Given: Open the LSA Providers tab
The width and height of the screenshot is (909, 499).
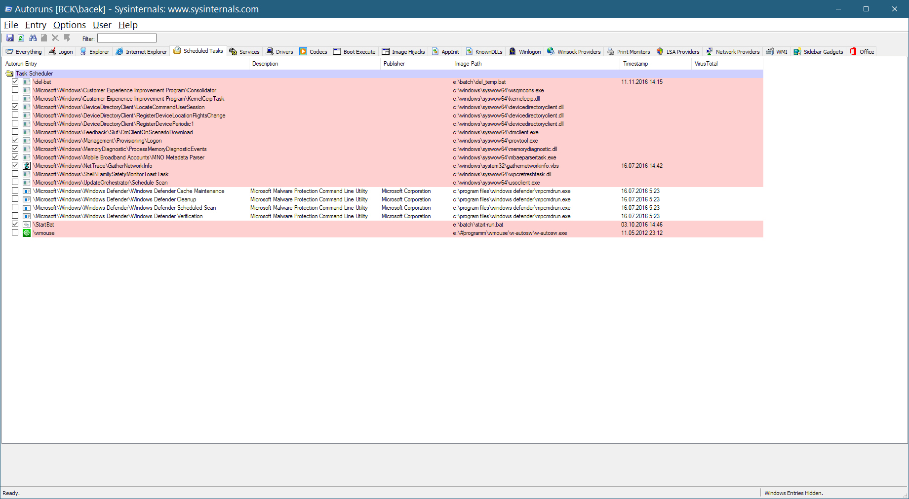Looking at the screenshot, I should point(678,52).
